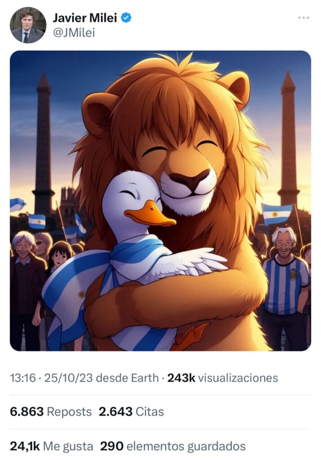
Task: Click the Argentine flag above the jersey man
Action: click(x=276, y=214)
